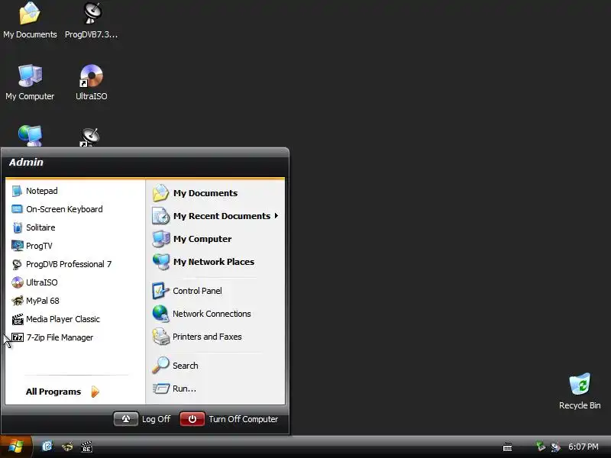
Task: Click the UltraISO disc icon in the Start menu
Action: [x=17, y=282]
